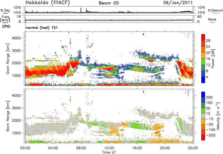Screen dimensions: 223x154
Task: Click the "N.Search" legend label
Action: click(x=215, y=10)
